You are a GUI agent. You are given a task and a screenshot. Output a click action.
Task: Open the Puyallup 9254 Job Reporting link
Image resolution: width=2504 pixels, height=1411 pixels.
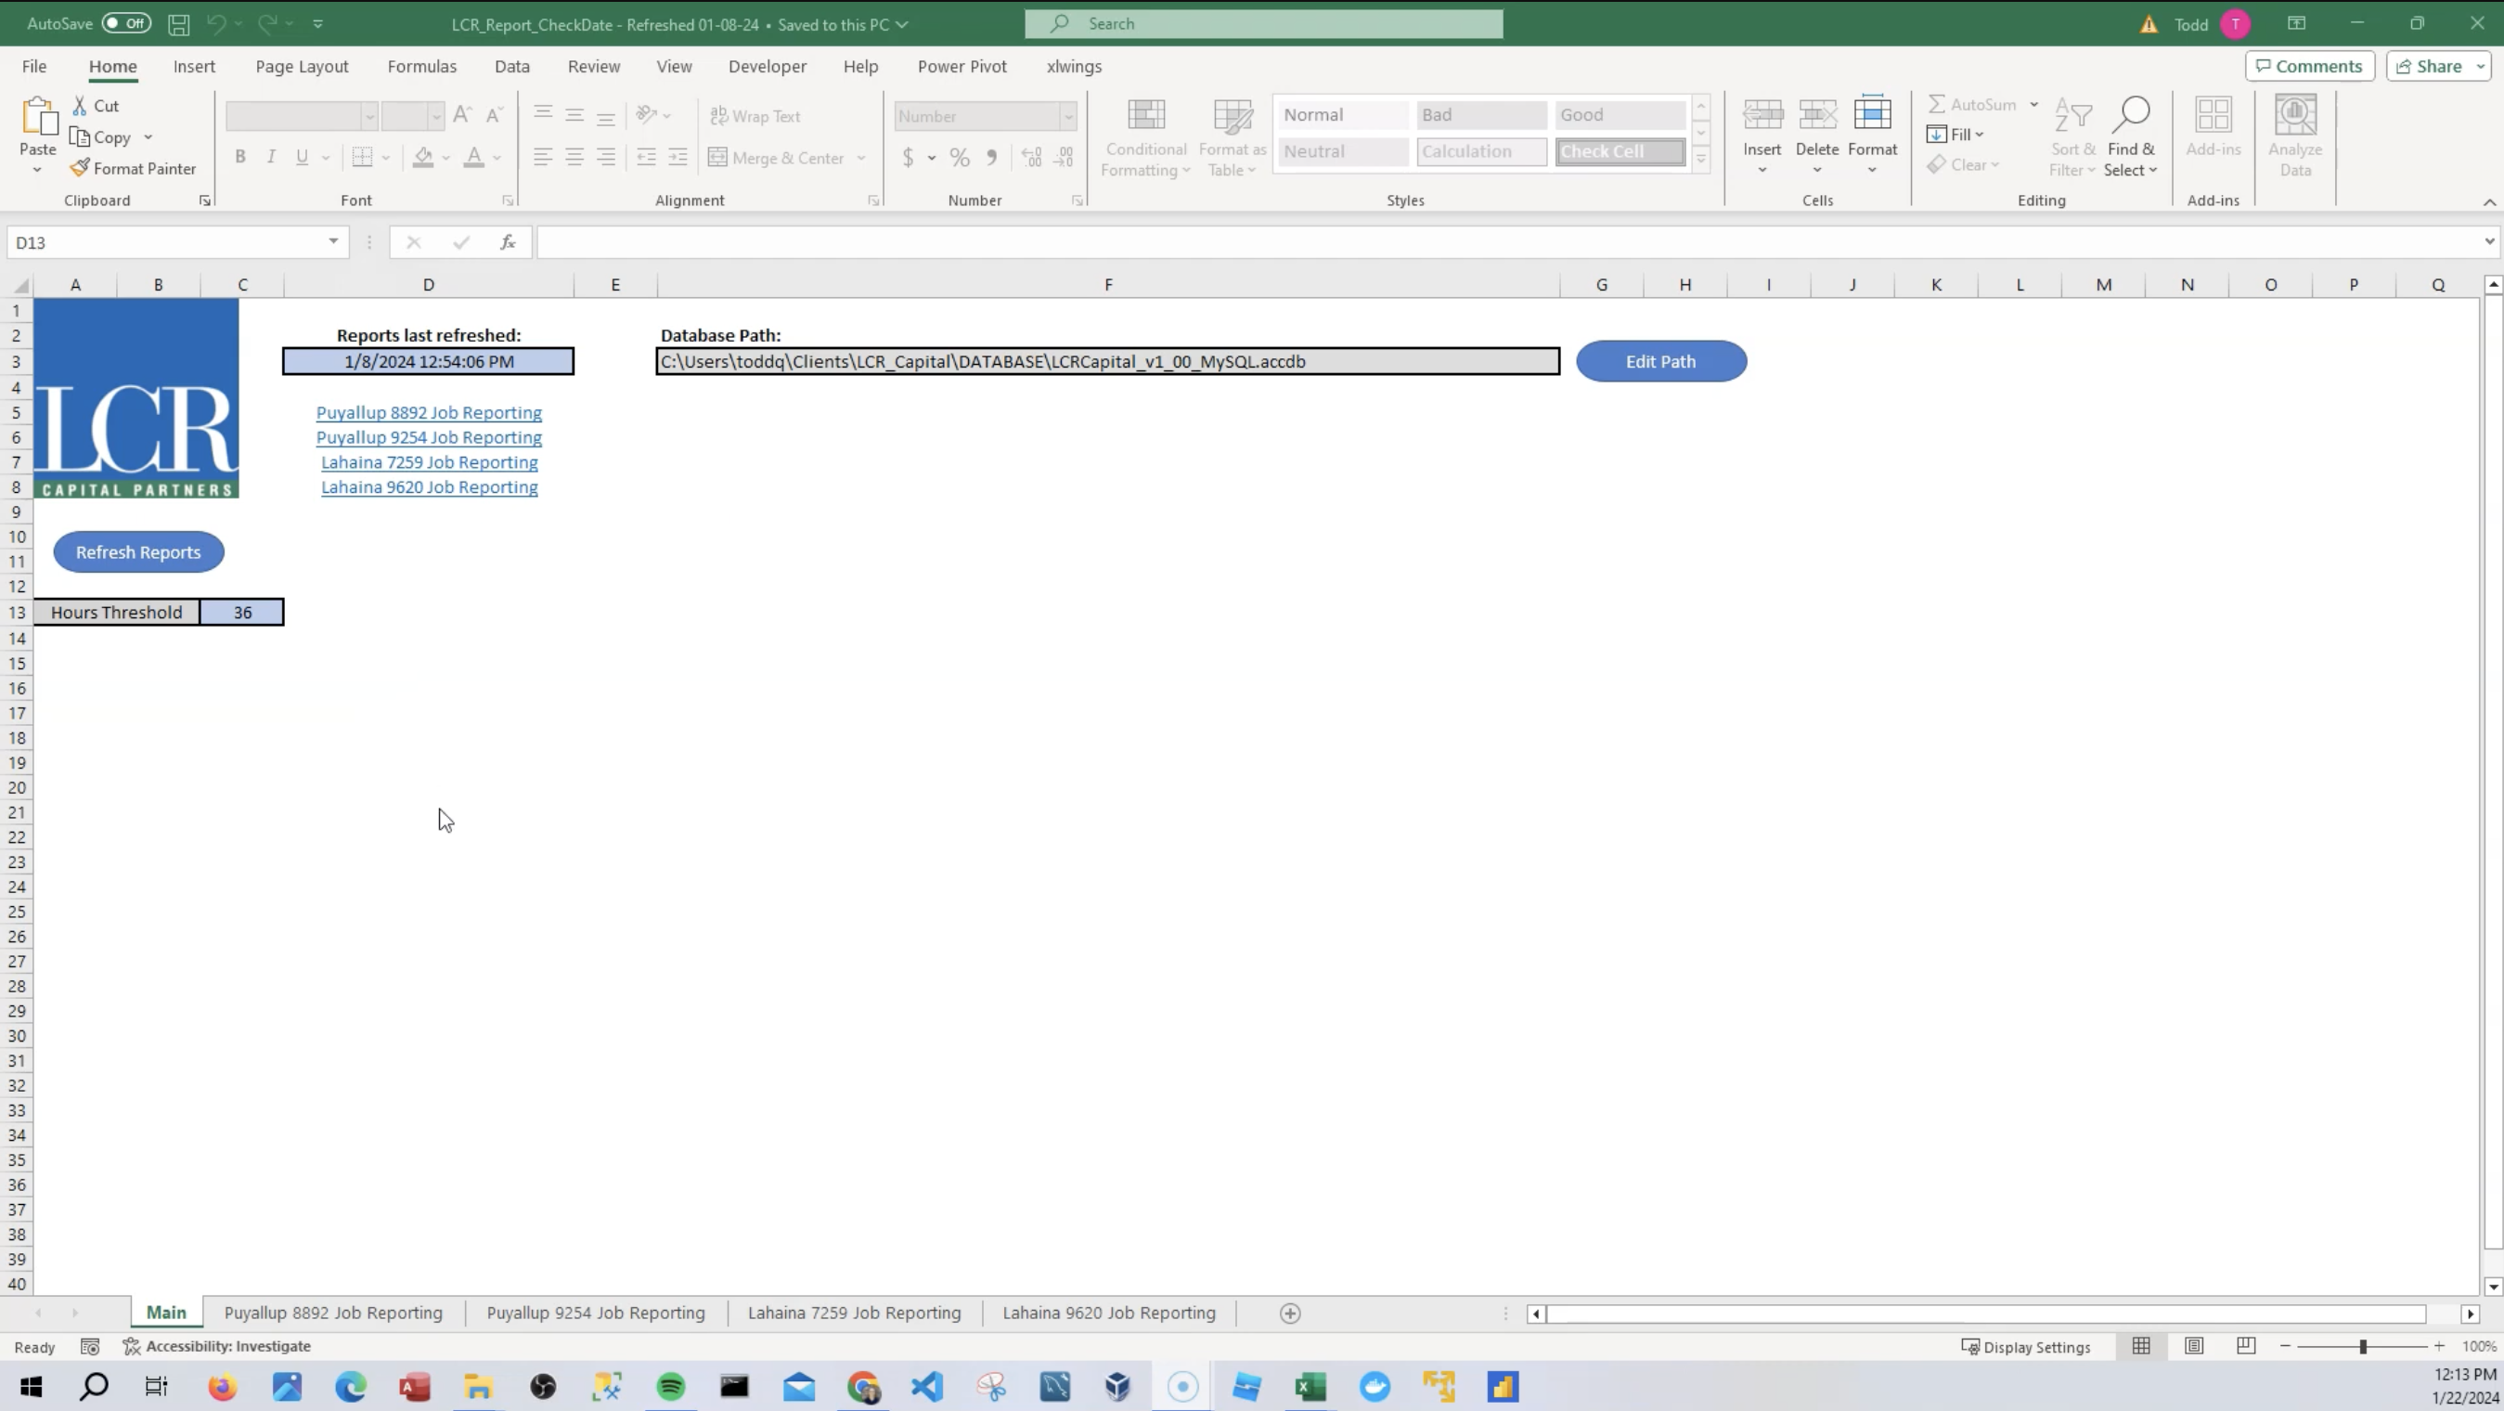click(x=429, y=437)
